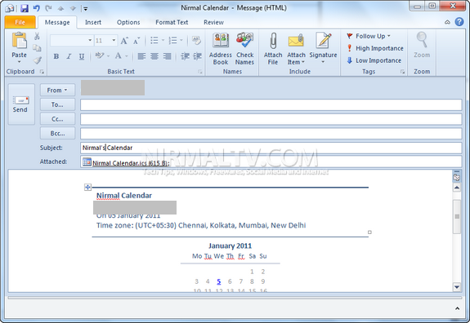Click the message body vertical scrollbar thumb
470x323 pixels.
pos(457,216)
